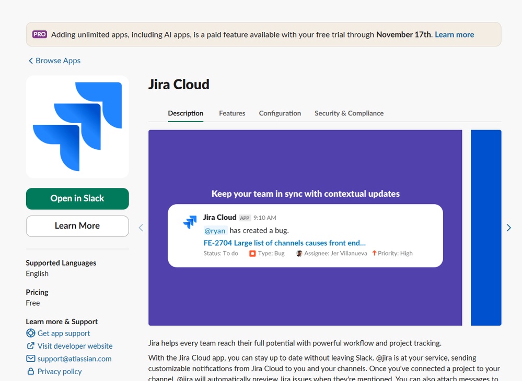Click the Jira logo in the message preview

[190, 222]
